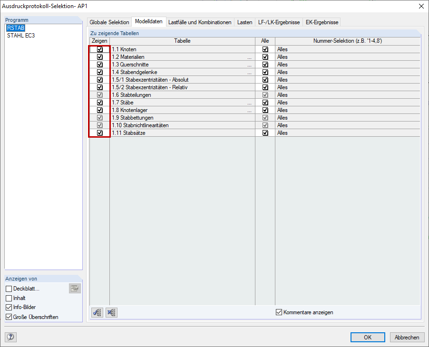Switch to the Globale Selektion tab
Viewport: 429px width, 347px height.
pyautogui.click(x=109, y=22)
